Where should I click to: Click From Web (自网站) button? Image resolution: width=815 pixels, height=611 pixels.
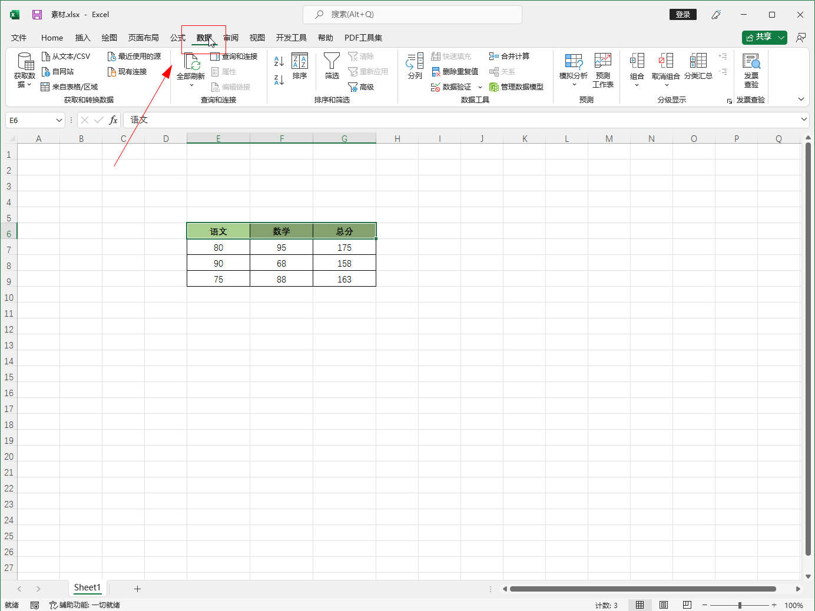point(58,72)
